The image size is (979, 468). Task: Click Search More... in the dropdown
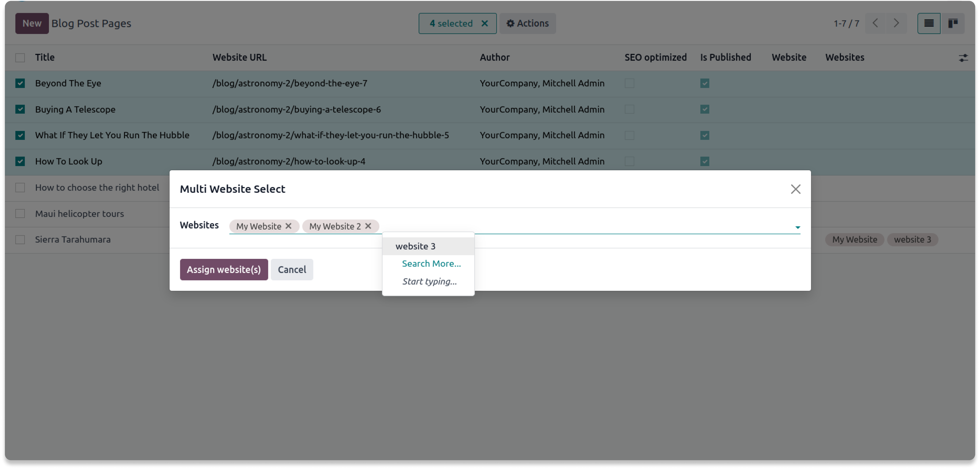[431, 264]
